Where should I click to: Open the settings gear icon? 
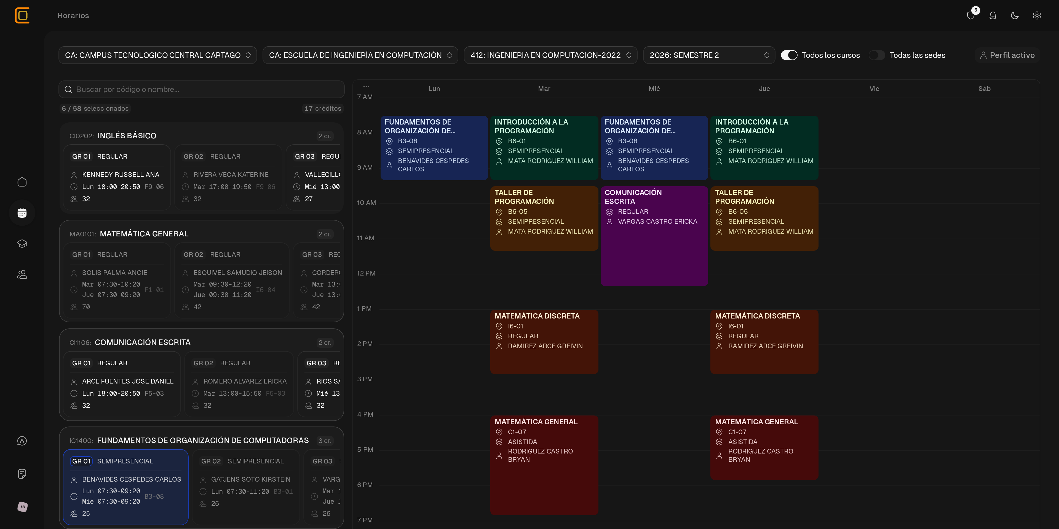1037,16
